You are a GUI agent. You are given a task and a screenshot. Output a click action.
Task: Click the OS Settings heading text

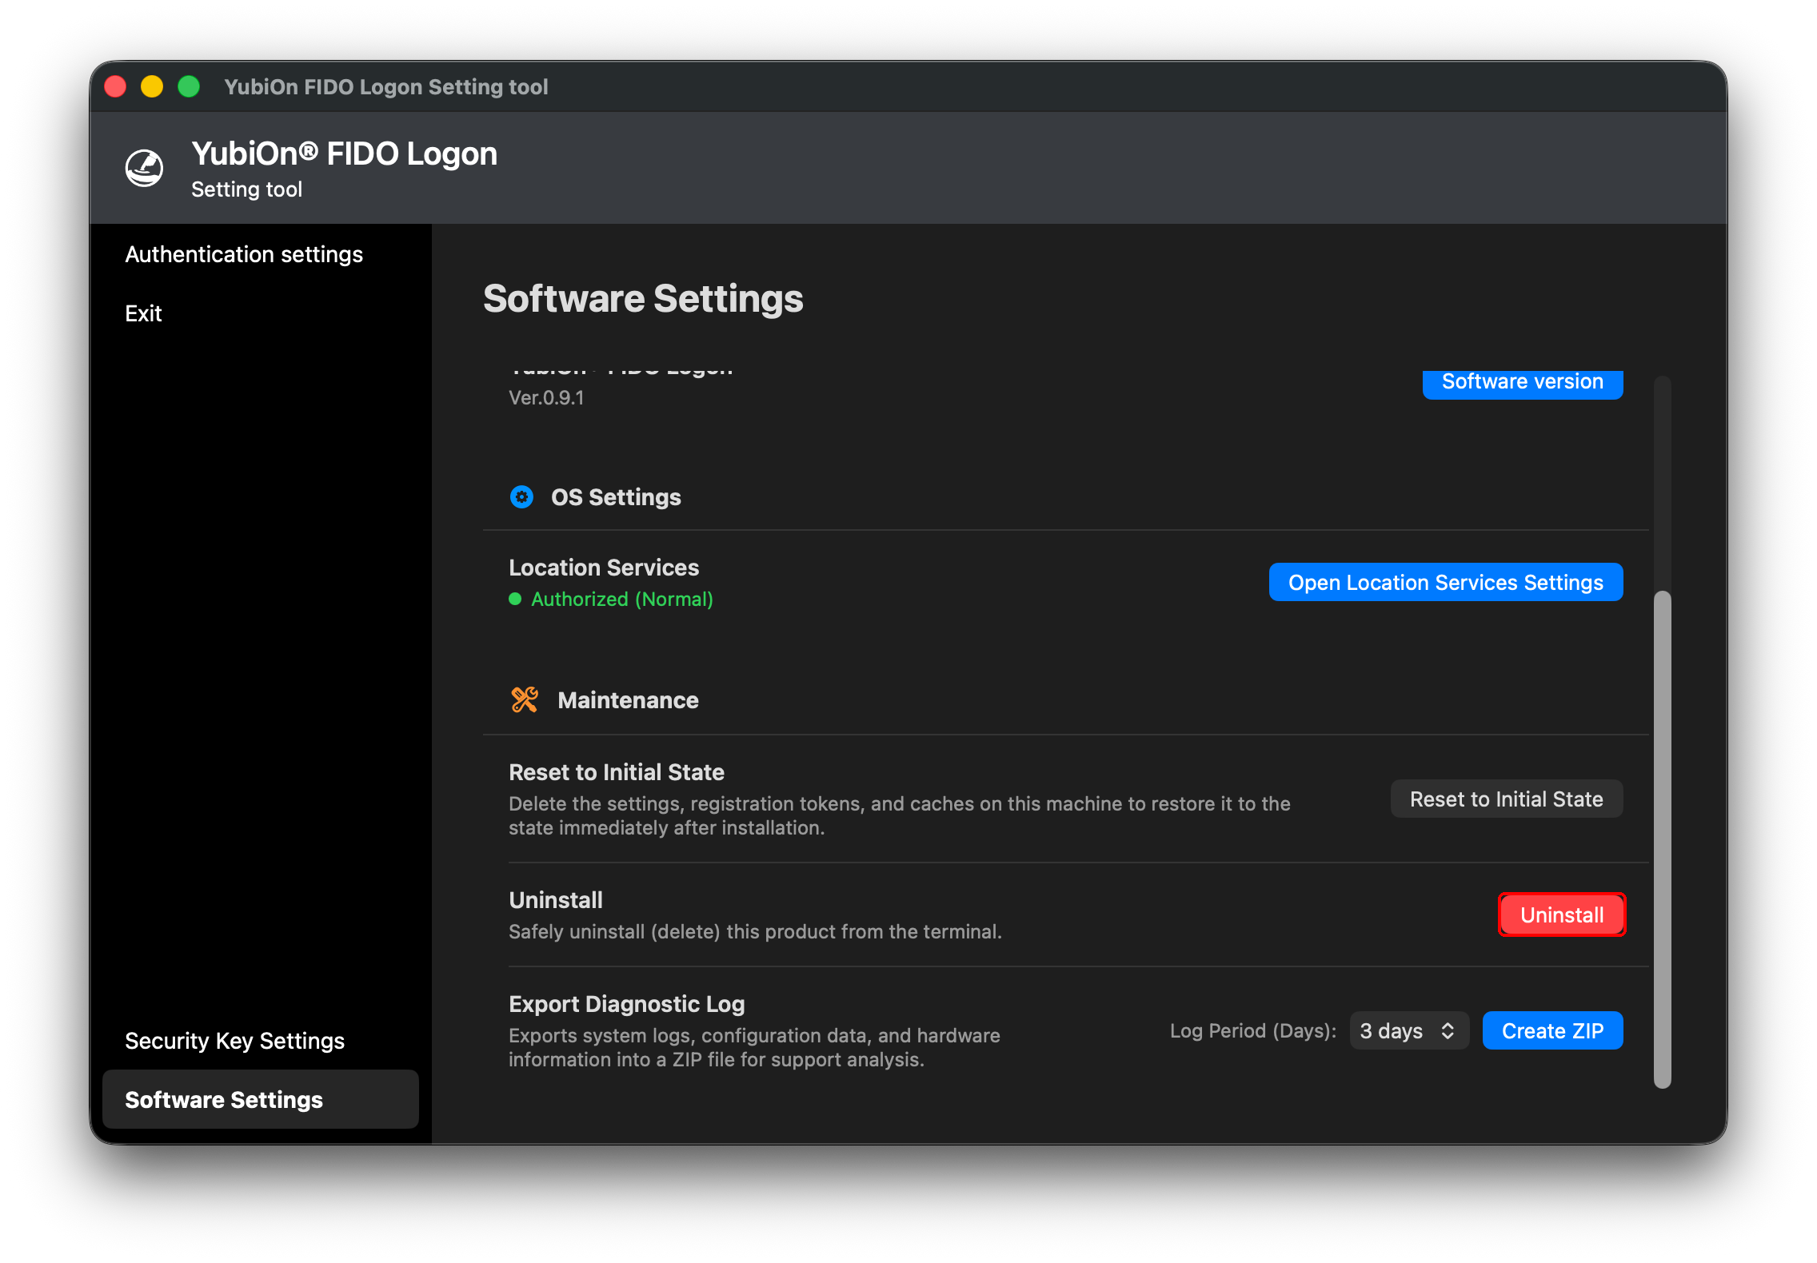click(616, 497)
